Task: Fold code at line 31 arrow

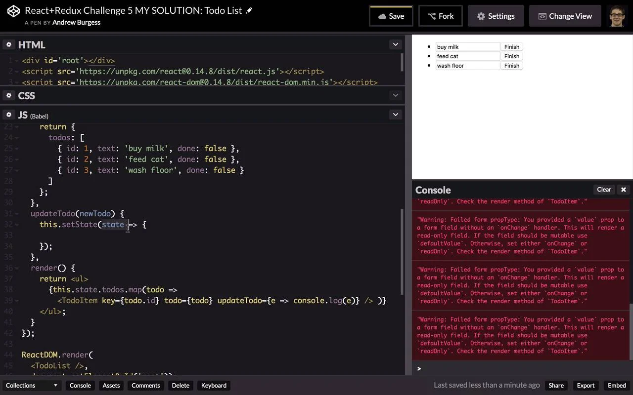Action: click(x=17, y=214)
